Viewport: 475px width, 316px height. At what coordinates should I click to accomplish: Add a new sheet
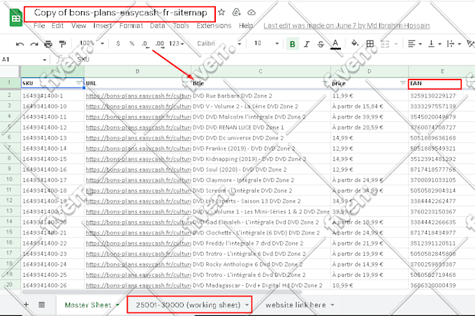click(x=27, y=305)
